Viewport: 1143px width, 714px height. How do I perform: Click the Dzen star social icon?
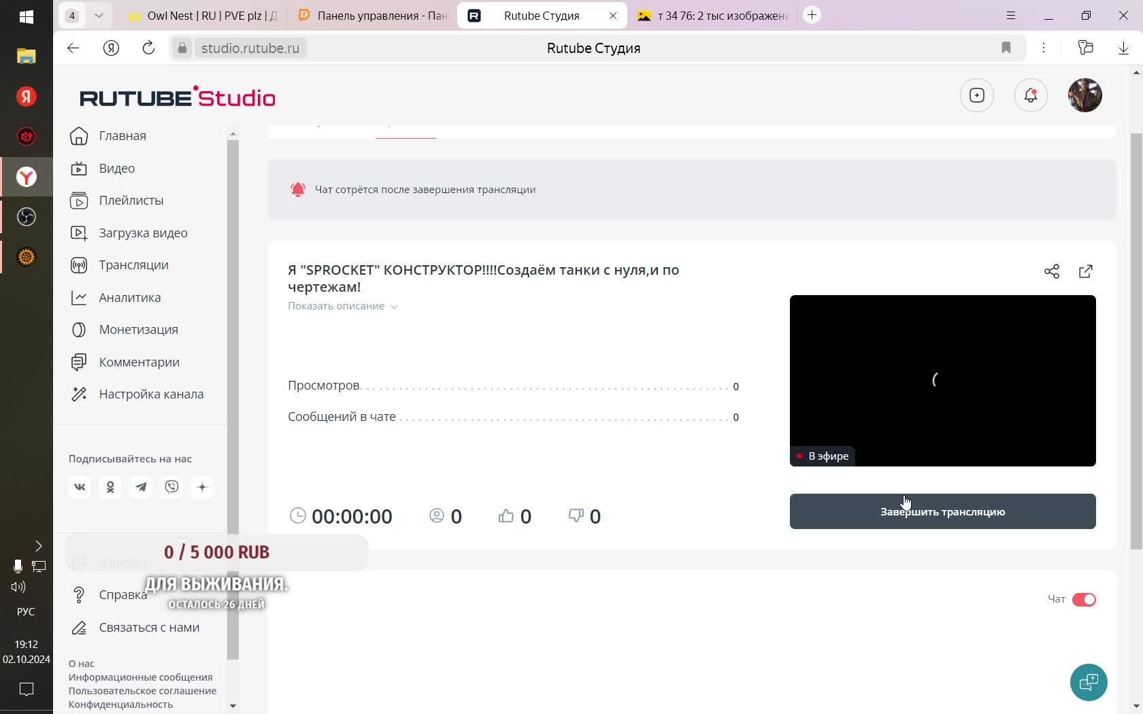[202, 487]
